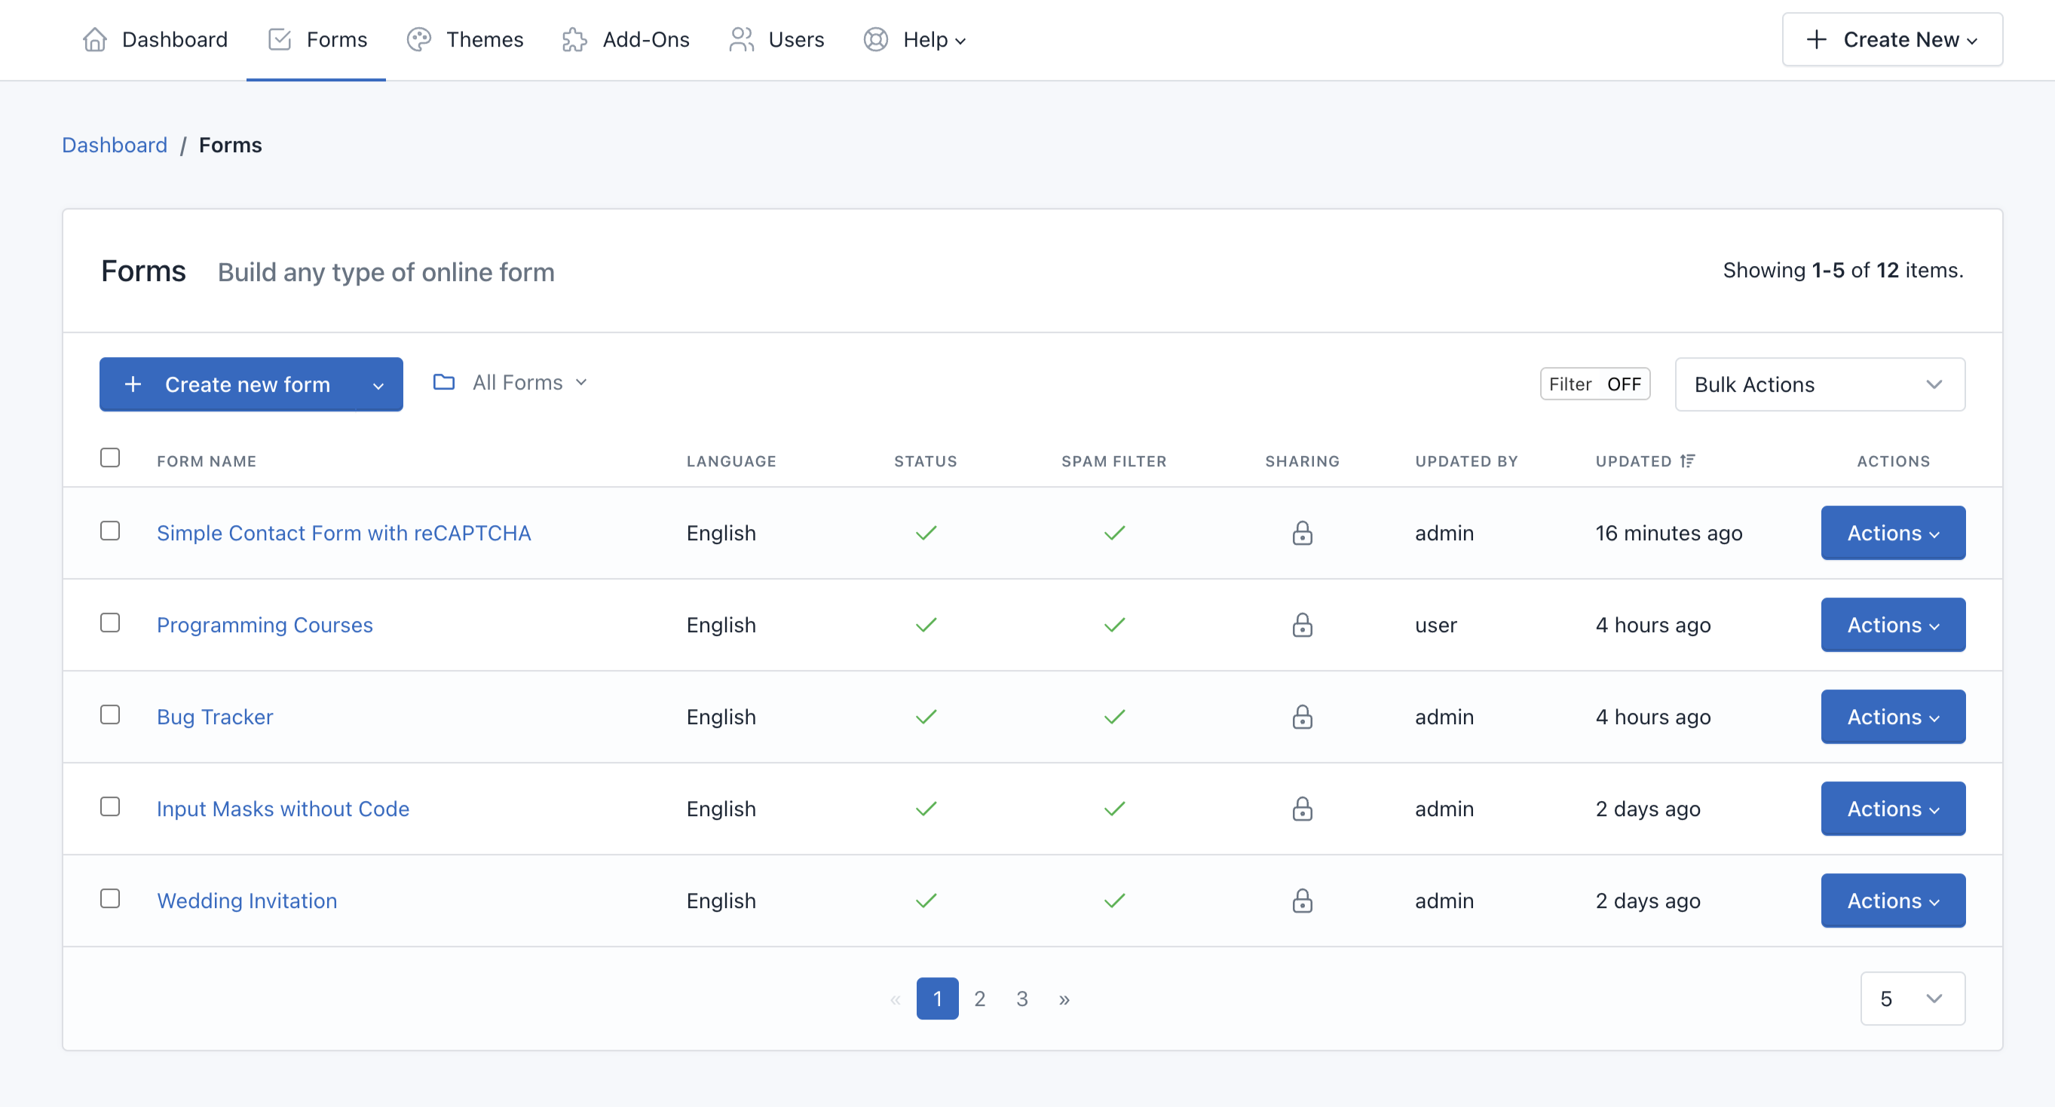Click the Users people icon
2055x1107 pixels.
click(741, 40)
